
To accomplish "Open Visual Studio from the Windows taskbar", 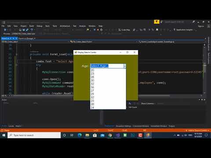I will click(118, 135).
